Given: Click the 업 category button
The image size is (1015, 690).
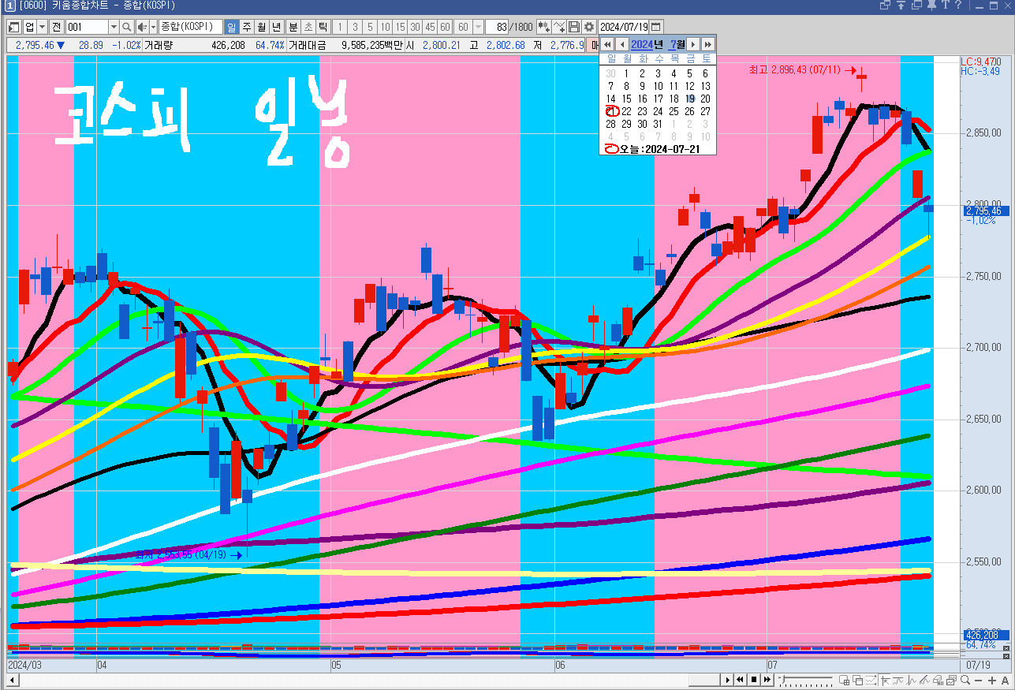Looking at the screenshot, I should (x=30, y=27).
